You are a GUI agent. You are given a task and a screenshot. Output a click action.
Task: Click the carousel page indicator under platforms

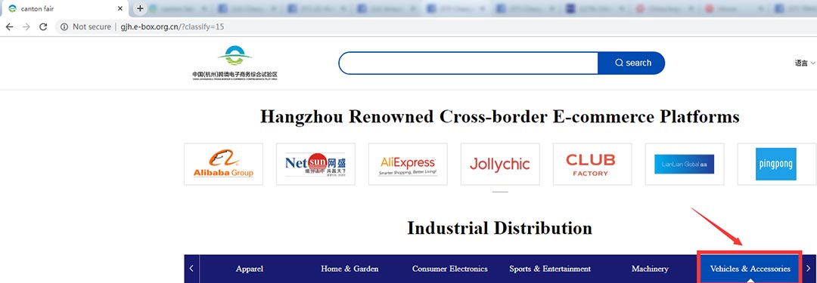pyautogui.click(x=500, y=192)
